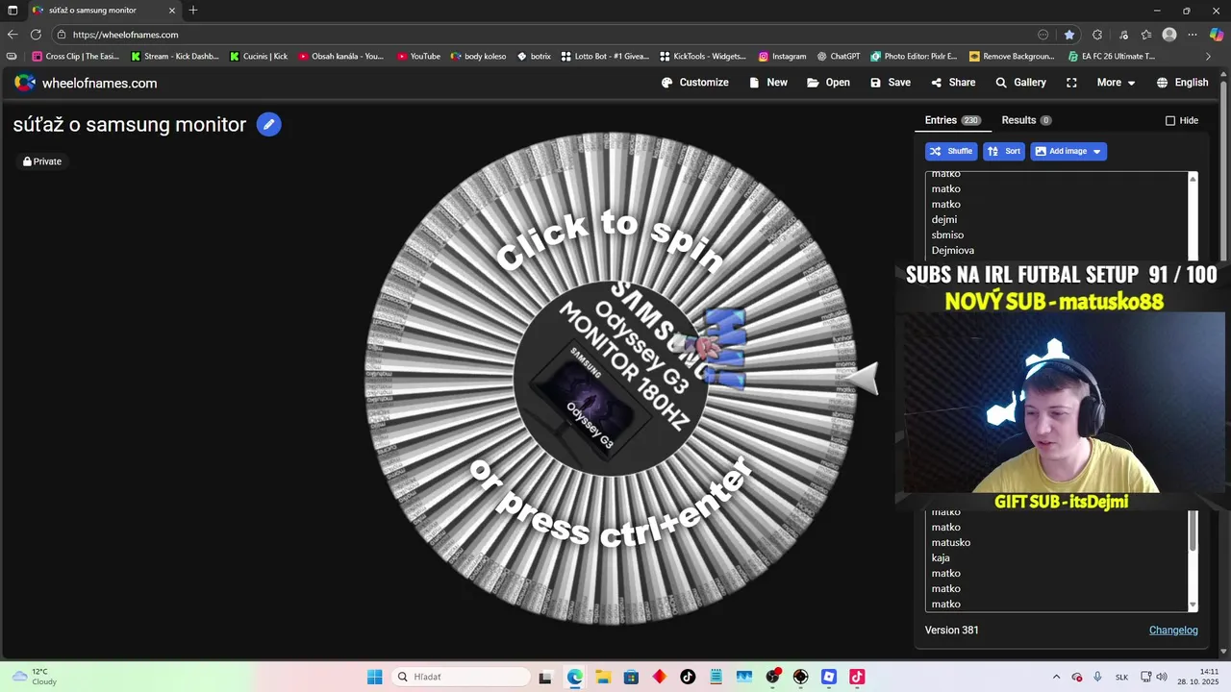Open browser extensions icon
This screenshot has height=692, width=1231.
(1097, 35)
